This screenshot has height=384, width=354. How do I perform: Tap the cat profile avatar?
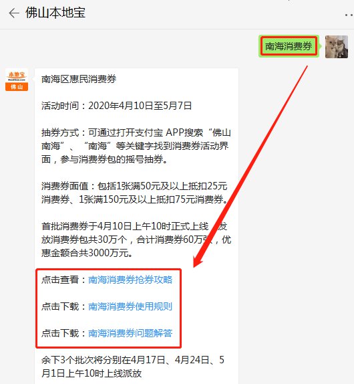(x=337, y=47)
